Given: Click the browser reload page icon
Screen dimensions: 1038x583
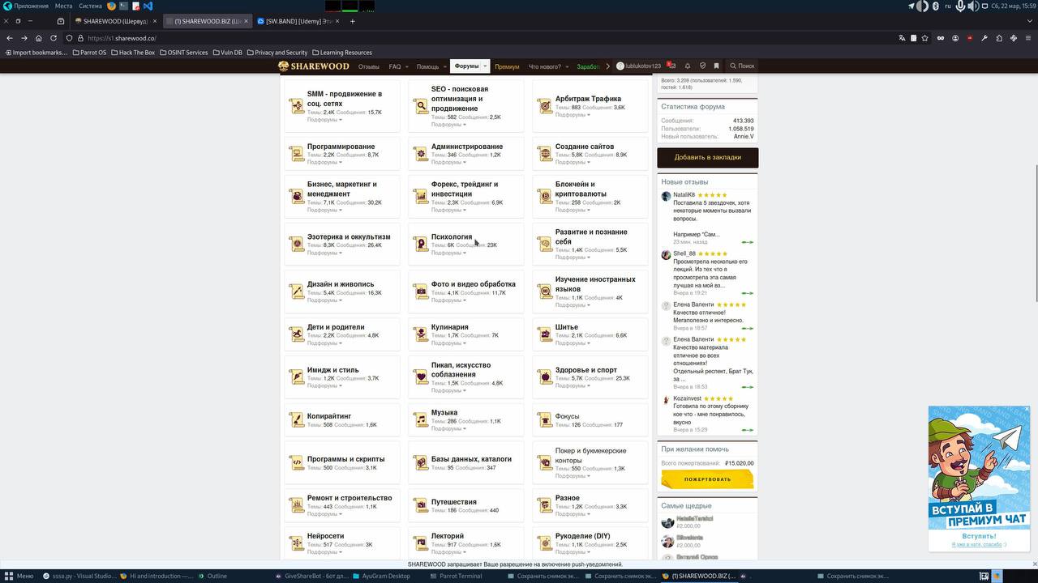Looking at the screenshot, I should [54, 38].
